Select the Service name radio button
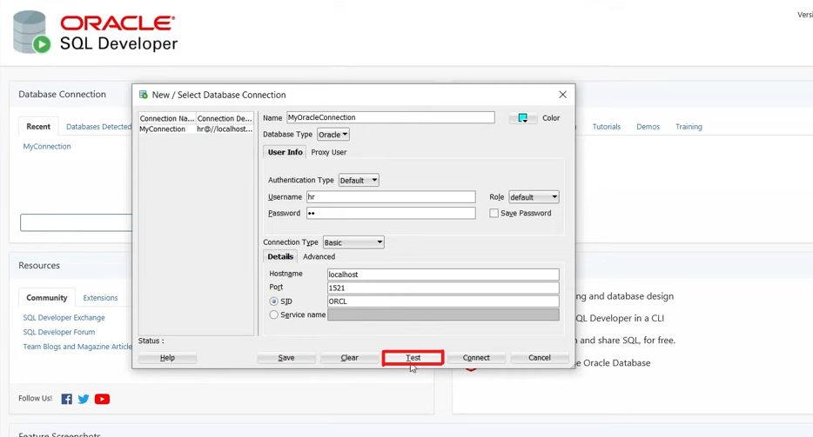Viewport: 813px width, 437px height. click(274, 315)
